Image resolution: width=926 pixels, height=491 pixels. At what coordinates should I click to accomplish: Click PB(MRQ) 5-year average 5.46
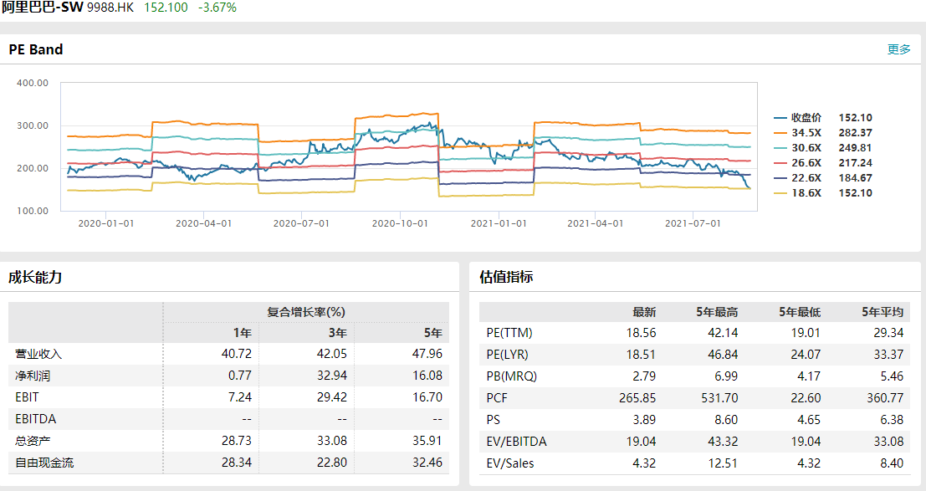pos(892,376)
